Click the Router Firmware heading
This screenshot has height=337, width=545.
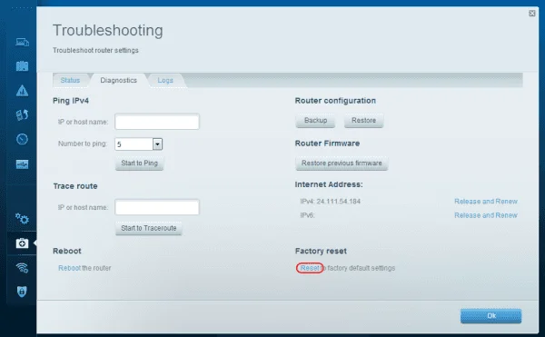(327, 144)
